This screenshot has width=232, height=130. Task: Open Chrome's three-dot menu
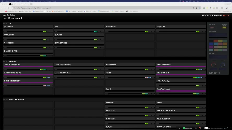click(x=230, y=8)
